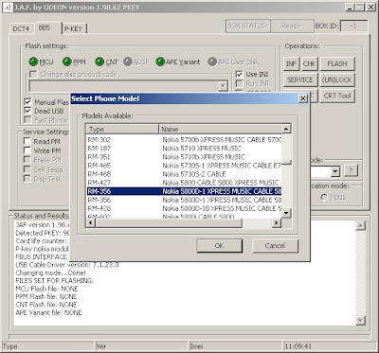Switch to the DCT4 tab
This screenshot has height=353, width=379.
coord(21,28)
